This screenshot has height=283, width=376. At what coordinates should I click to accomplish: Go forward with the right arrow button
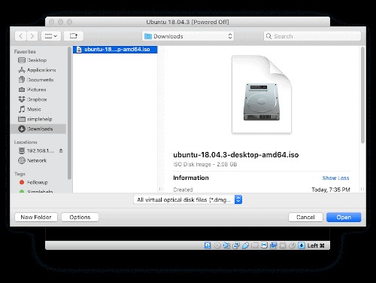[32, 36]
